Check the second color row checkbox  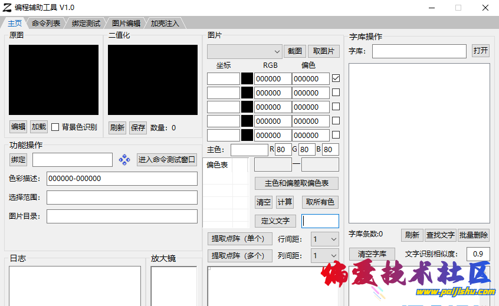[336, 93]
